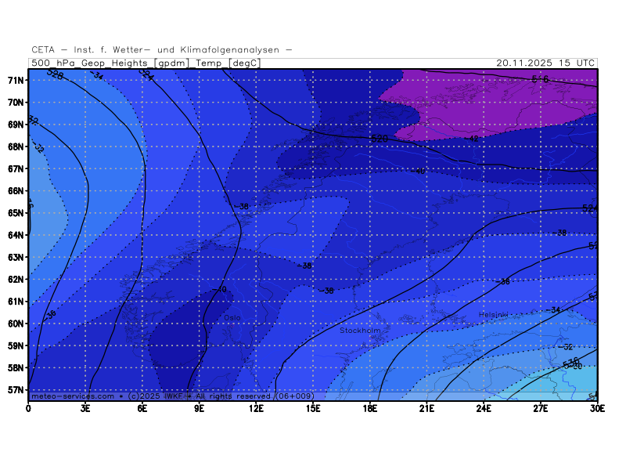Click the CETA institute title text

[x=162, y=49]
